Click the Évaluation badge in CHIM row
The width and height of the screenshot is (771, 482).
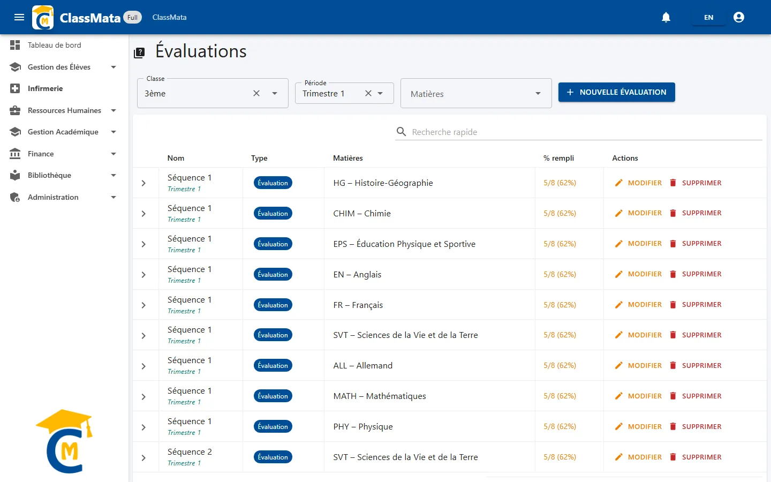coord(273,213)
